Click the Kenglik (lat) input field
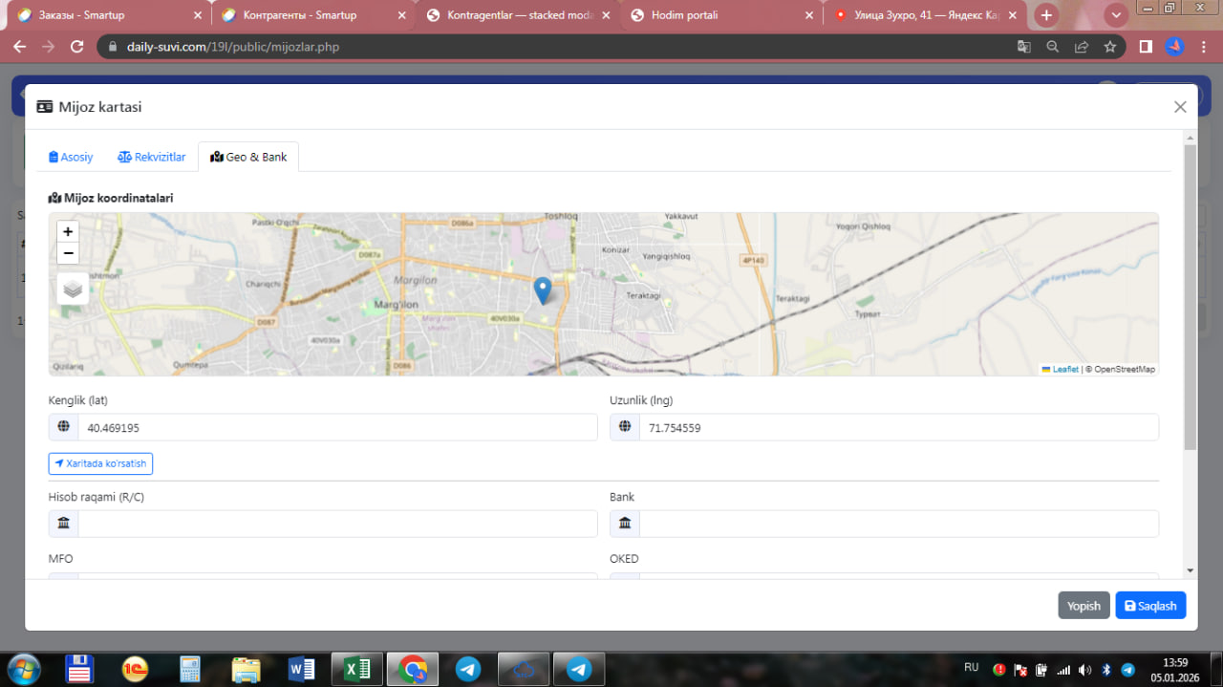Screen dimensions: 1223x687 (x=336, y=428)
